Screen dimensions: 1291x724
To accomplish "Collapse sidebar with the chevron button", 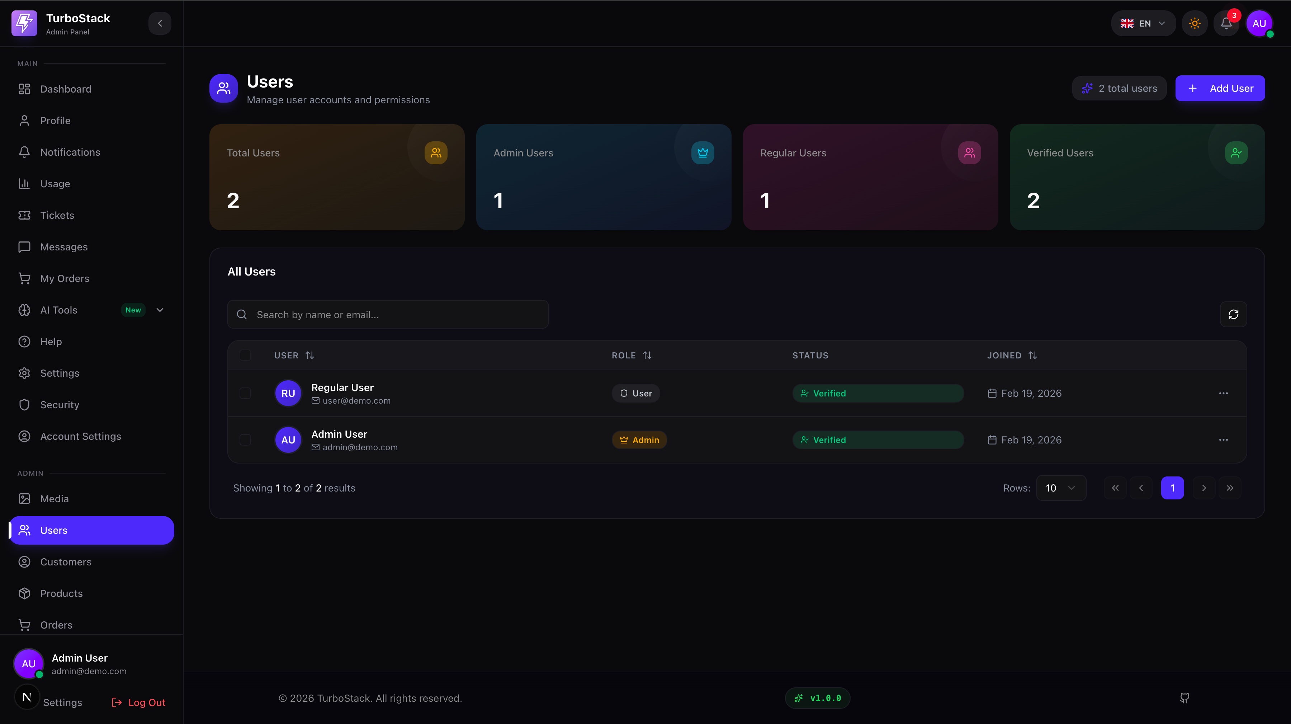I will coord(160,24).
